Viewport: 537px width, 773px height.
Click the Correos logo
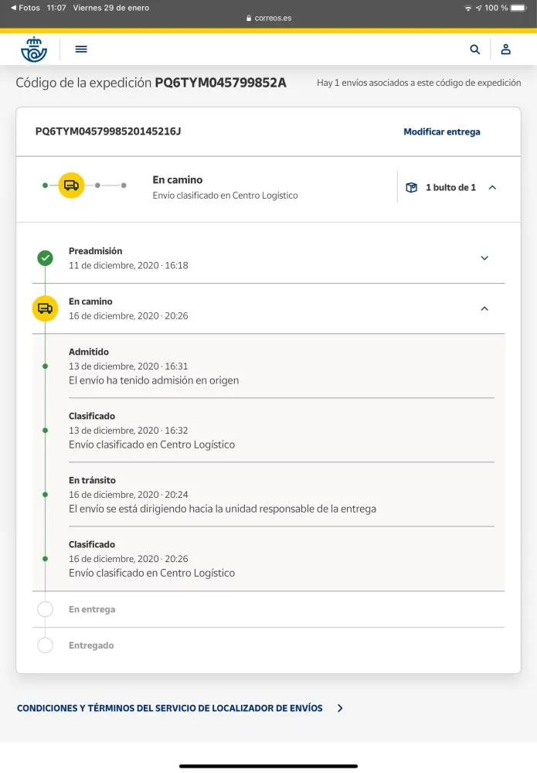pos(34,49)
